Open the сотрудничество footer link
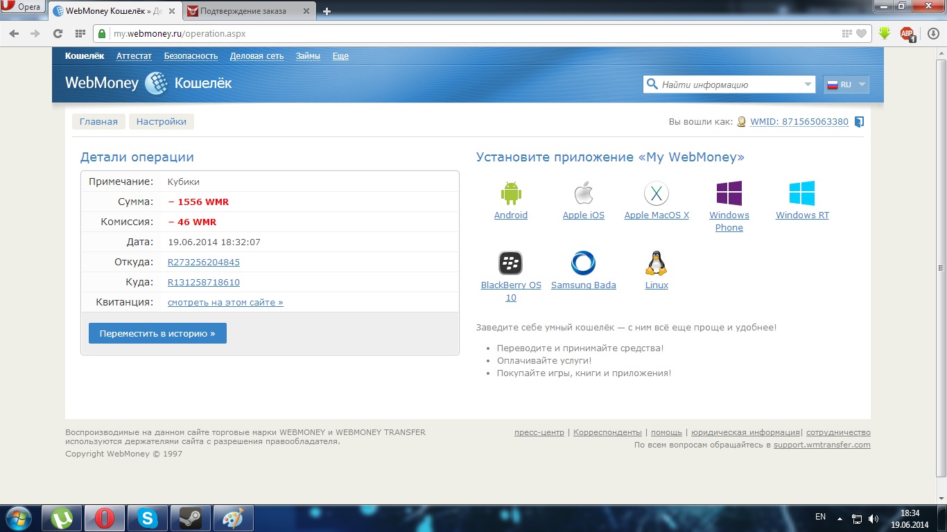This screenshot has width=947, height=532. click(838, 432)
